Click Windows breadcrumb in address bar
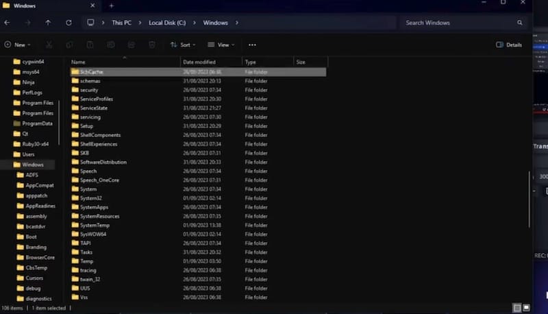The width and height of the screenshot is (548, 314). [x=215, y=23]
